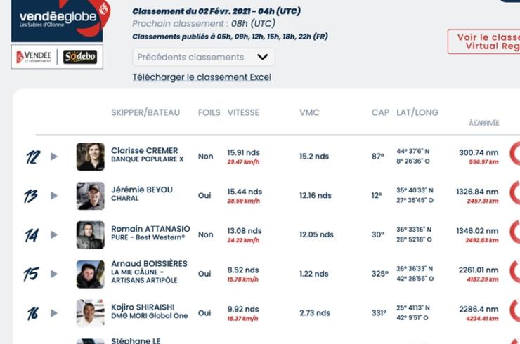Click the Voir le classement Virtual Regatta button
Screen dimensions: 520x344
pos(484,41)
